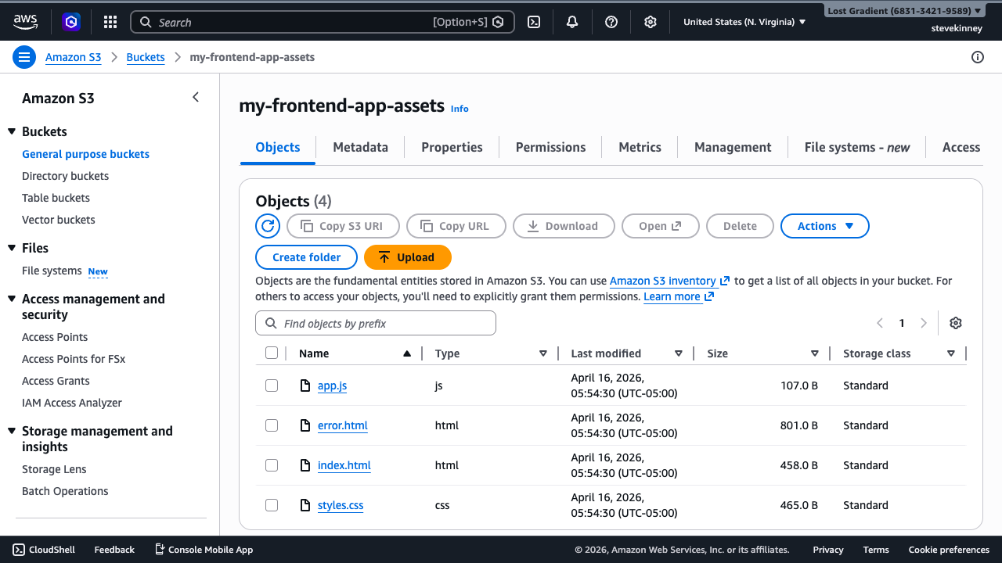This screenshot has height=563, width=1002.
Task: Select all objects checkbox in header
Action: (x=272, y=353)
